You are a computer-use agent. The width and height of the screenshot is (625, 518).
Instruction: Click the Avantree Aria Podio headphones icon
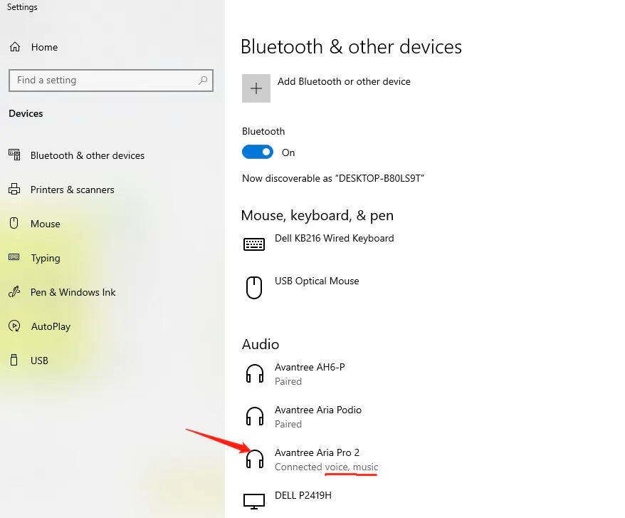[254, 416]
